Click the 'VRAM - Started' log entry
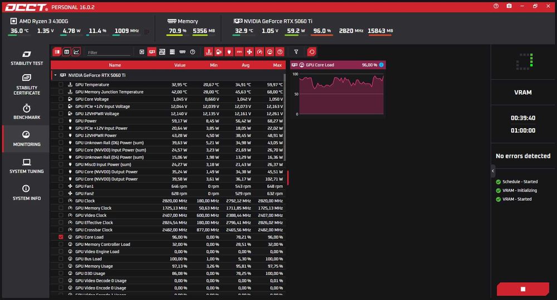 [517, 199]
